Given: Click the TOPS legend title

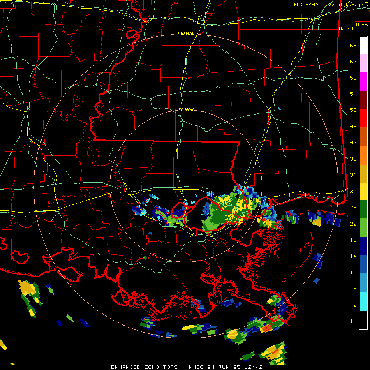Looking at the screenshot, I should pyautogui.click(x=361, y=25).
